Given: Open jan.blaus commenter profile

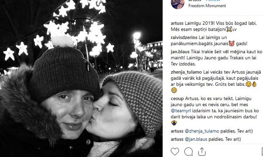Looking at the screenshot, I should coord(180,52).
